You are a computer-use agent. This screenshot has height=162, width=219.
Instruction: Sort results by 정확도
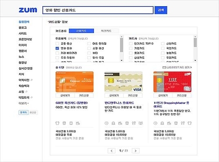click(23, 113)
